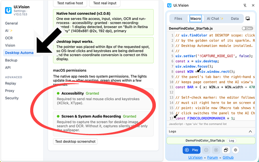The width and height of the screenshot is (259, 162).
Task: Switch to the AI Chat tab
Action: 215,19
